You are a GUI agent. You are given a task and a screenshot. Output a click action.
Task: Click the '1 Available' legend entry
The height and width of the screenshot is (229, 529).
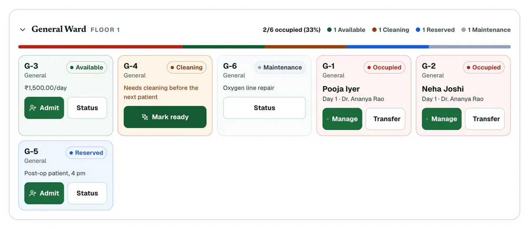(x=346, y=30)
